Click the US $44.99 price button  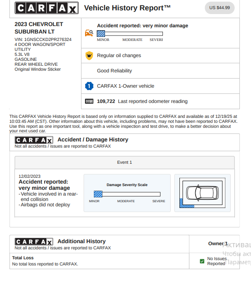point(219,7)
